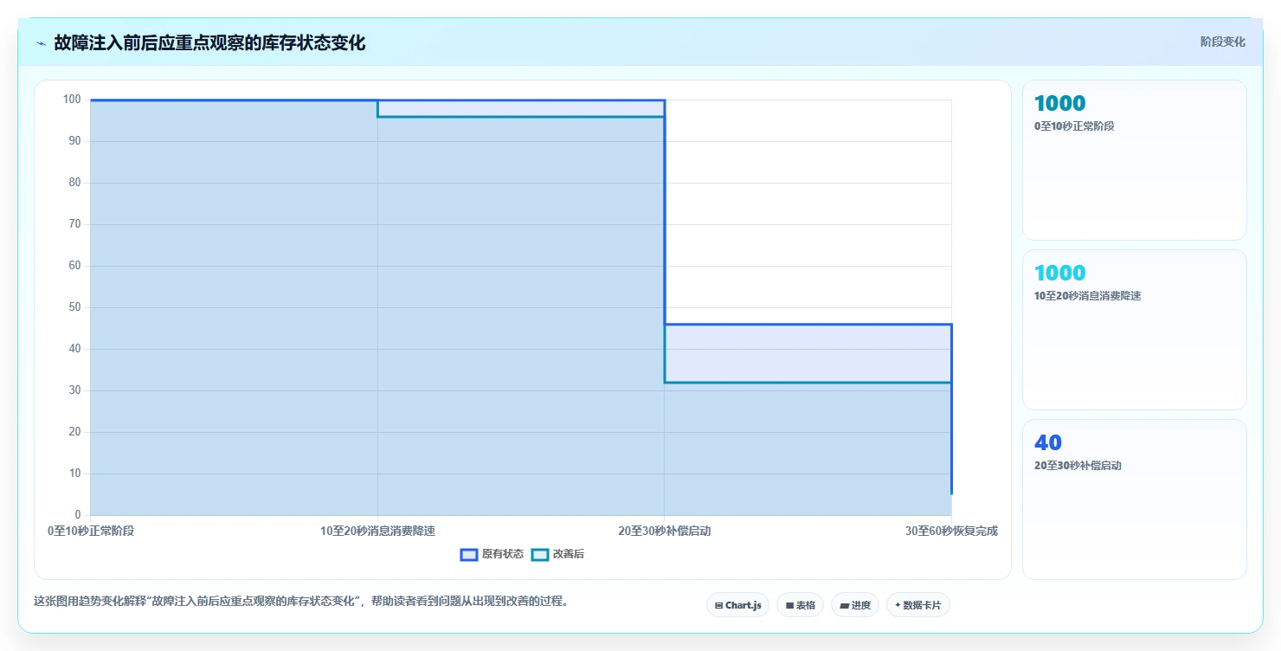
Task: Toggle the 改善后 legend entry
Action: (557, 554)
